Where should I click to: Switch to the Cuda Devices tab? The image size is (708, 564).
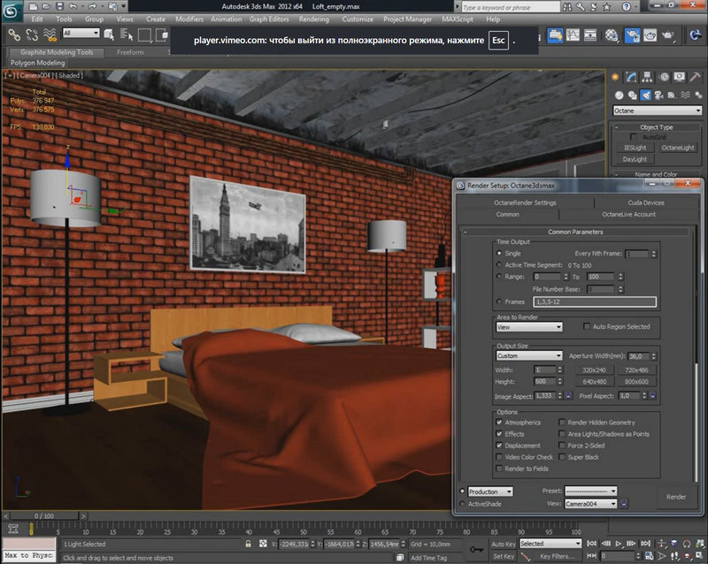pos(646,203)
